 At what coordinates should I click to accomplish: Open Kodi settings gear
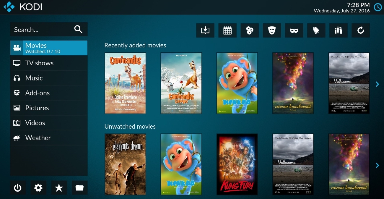click(x=38, y=187)
